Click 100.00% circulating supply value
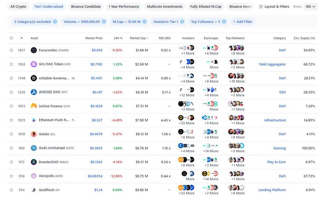The image size is (323, 197). pyautogui.click(x=308, y=148)
